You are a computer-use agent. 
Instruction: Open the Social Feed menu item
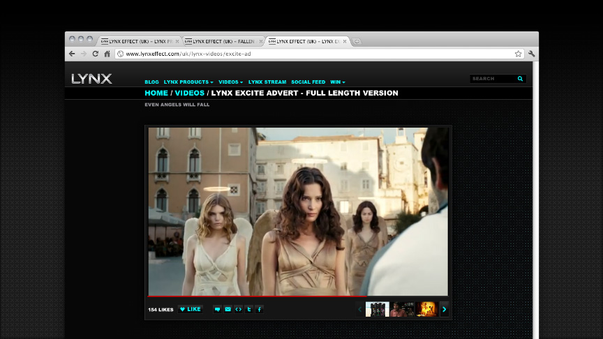click(308, 82)
